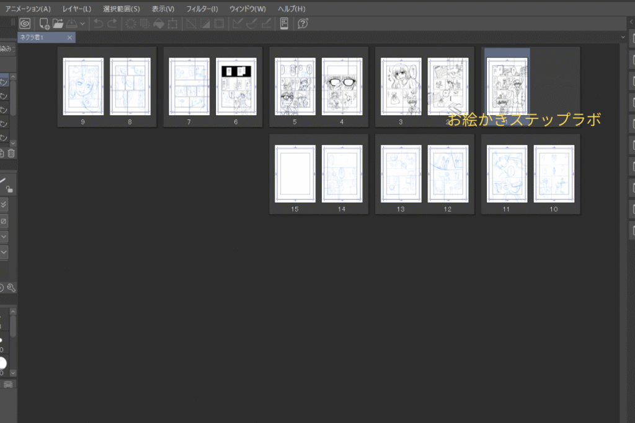
Task: Open tool settings wrench icon
Action: [11, 287]
